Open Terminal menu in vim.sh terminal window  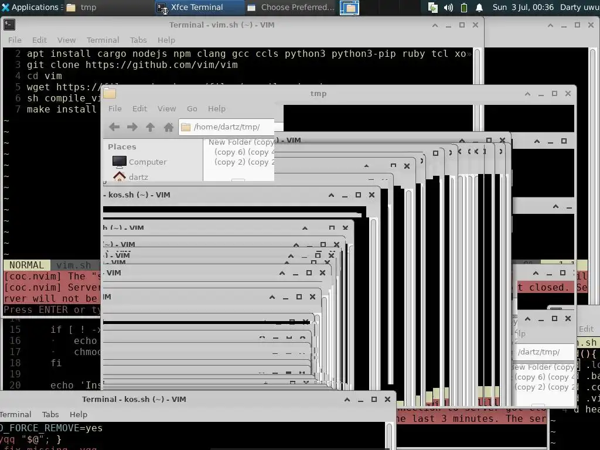tap(103, 40)
